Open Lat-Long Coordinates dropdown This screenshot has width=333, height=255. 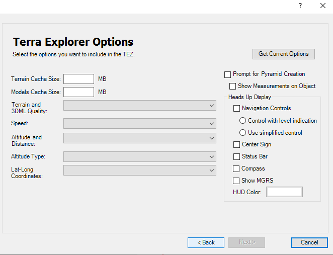click(140, 171)
